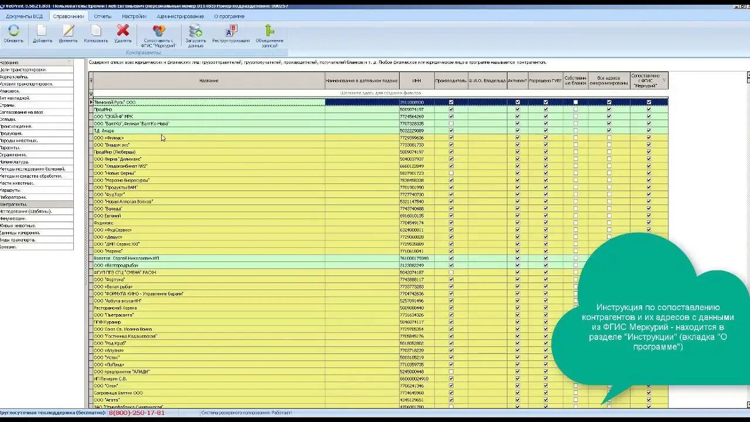The height and width of the screenshot is (422, 750).
Task: Select the Справочники tab
Action: click(68, 16)
